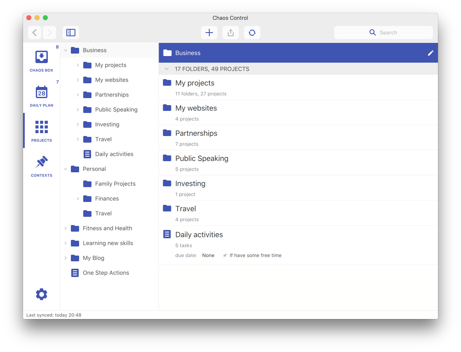
Task: Click the pencil edit icon for Business
Action: point(431,53)
